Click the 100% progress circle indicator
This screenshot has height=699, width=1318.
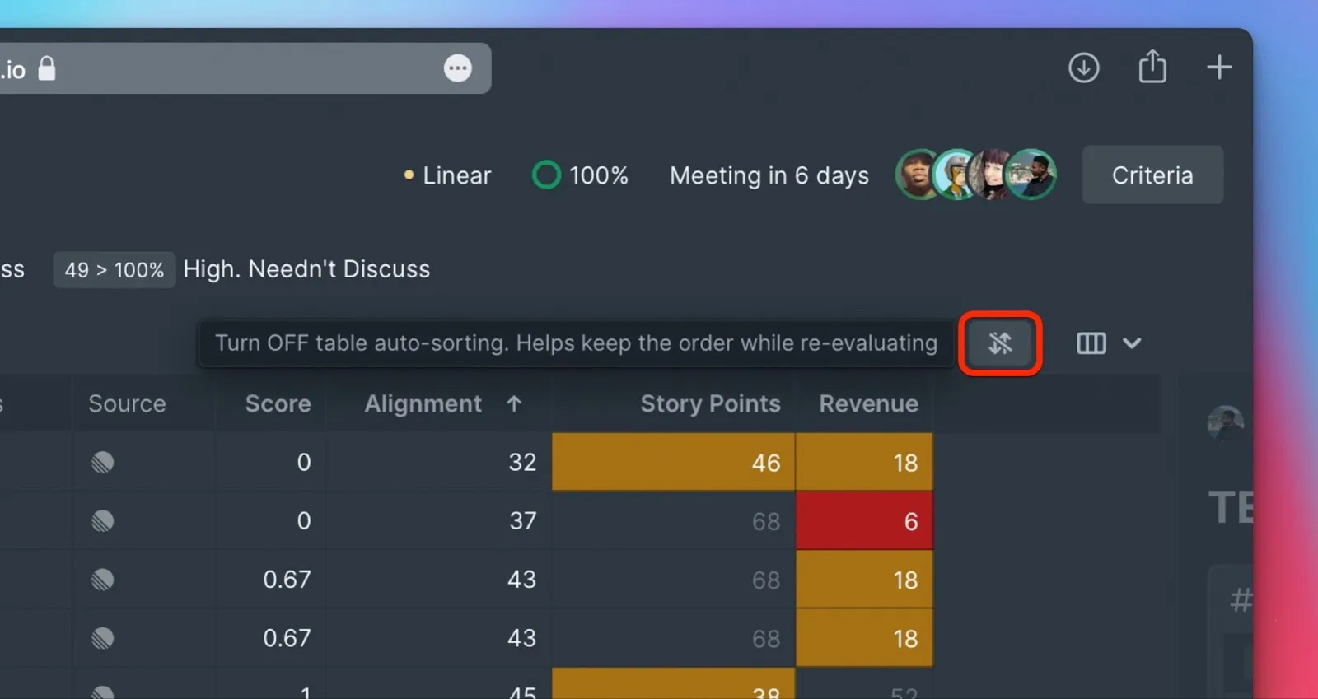[546, 175]
